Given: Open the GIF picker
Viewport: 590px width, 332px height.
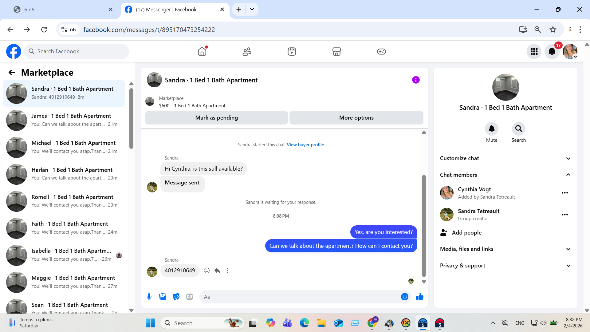Looking at the screenshot, I should click(x=190, y=297).
